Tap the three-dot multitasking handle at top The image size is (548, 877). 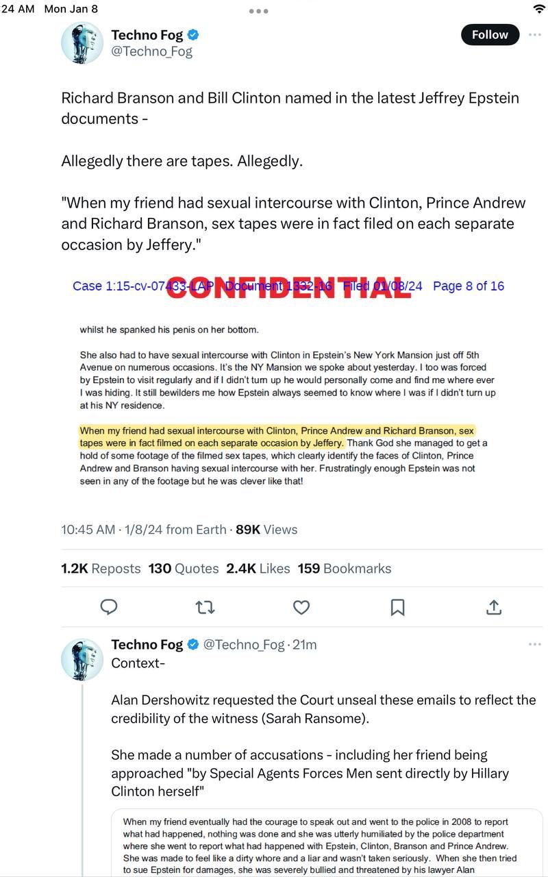(260, 11)
